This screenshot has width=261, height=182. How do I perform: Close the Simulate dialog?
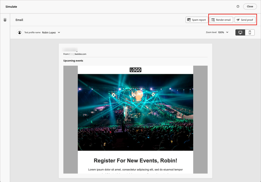250,7
